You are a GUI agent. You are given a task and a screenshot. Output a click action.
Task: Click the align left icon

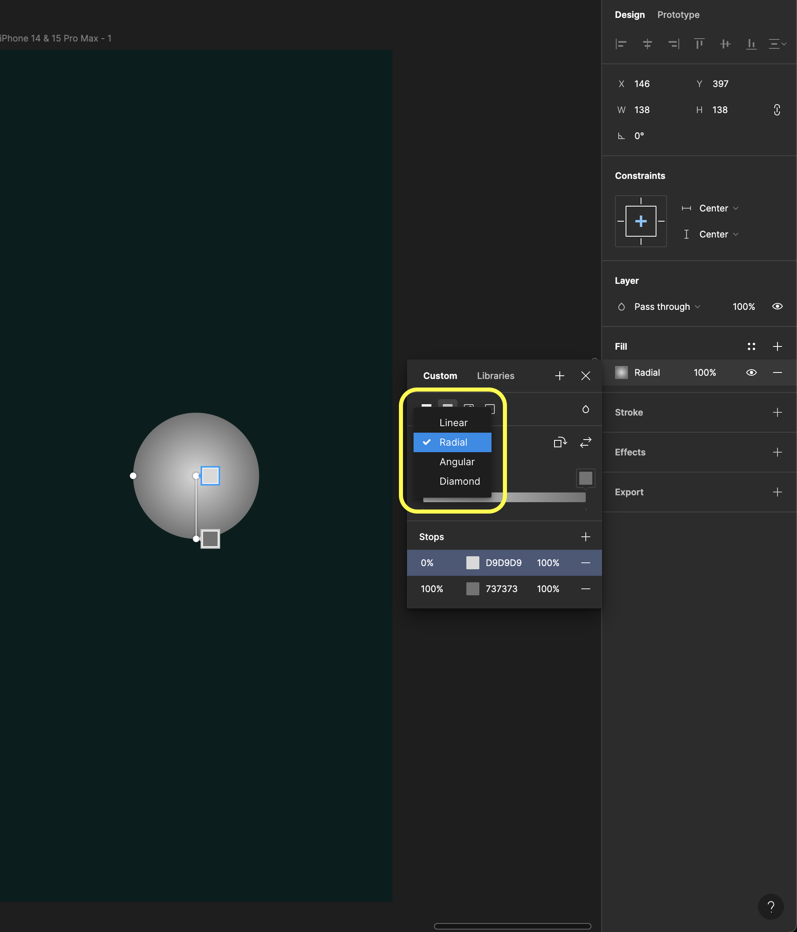621,44
